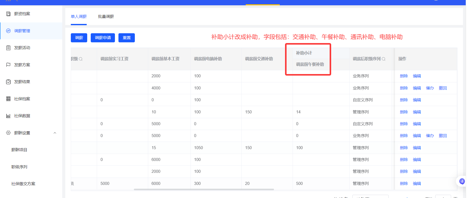Click 催办 in the row with basic salary 4000
The height and width of the screenshot is (198, 467).
point(430,88)
